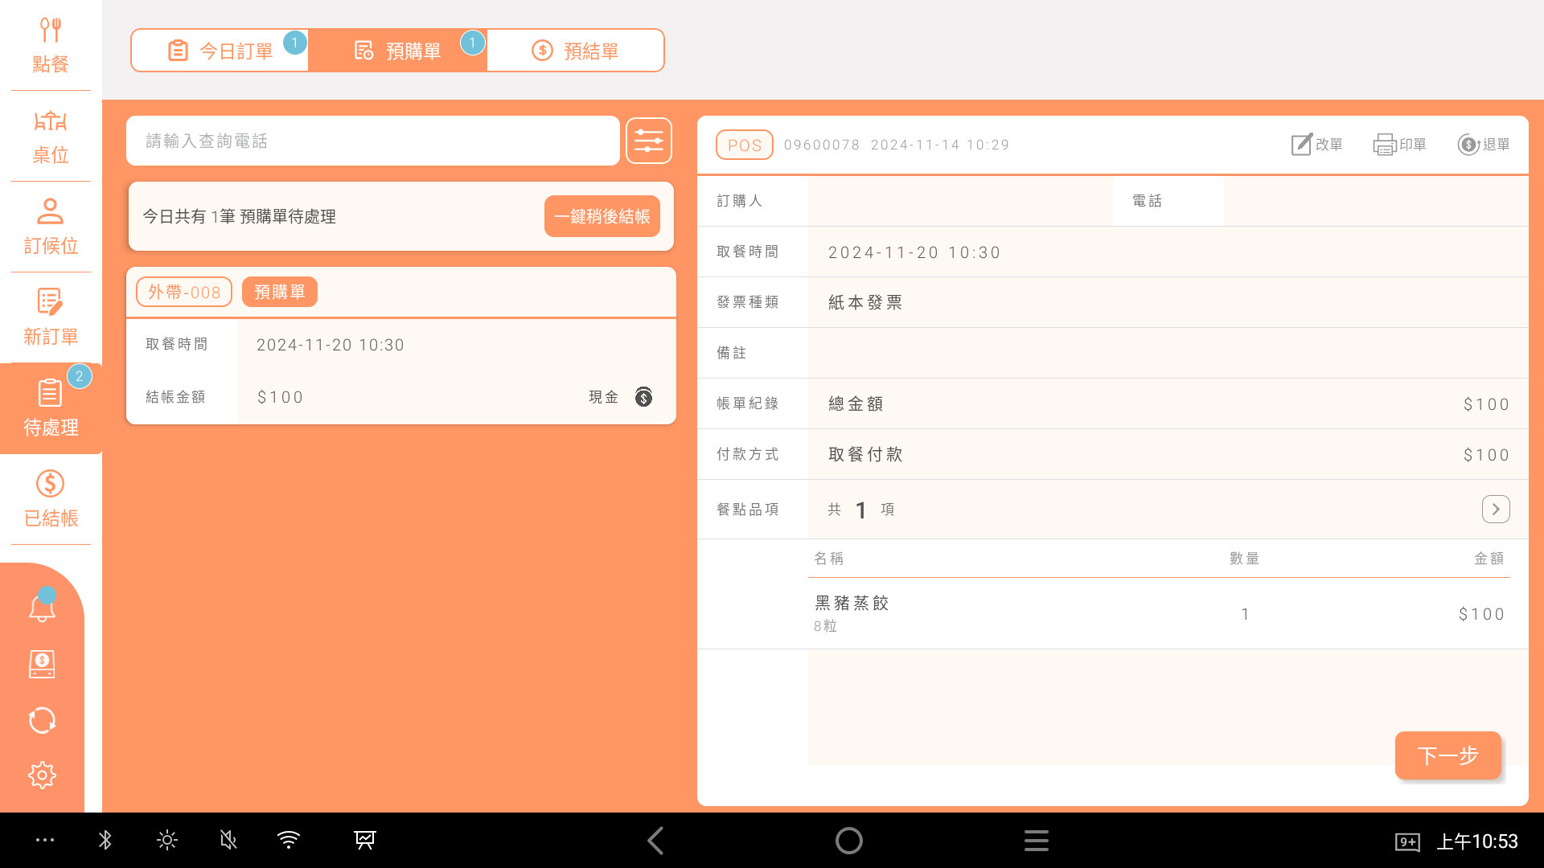Switch to 預結單 tab

tap(576, 51)
